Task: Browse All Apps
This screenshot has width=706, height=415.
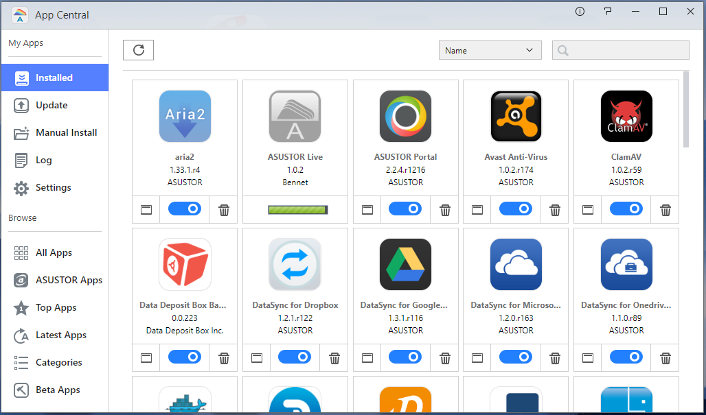Action: click(55, 252)
